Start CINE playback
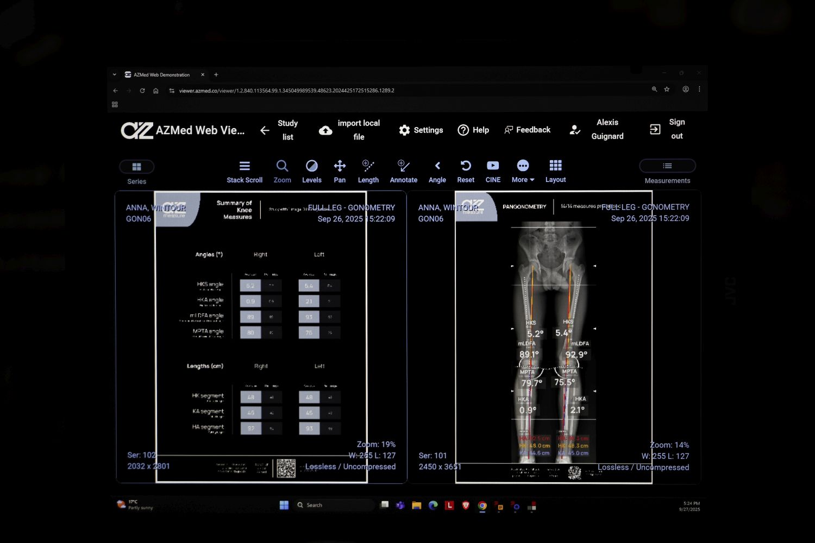Viewport: 815px width, 543px height. pos(493,171)
